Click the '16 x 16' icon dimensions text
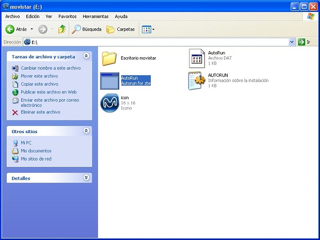Screen dimensions: 320x240 pyautogui.click(x=128, y=103)
